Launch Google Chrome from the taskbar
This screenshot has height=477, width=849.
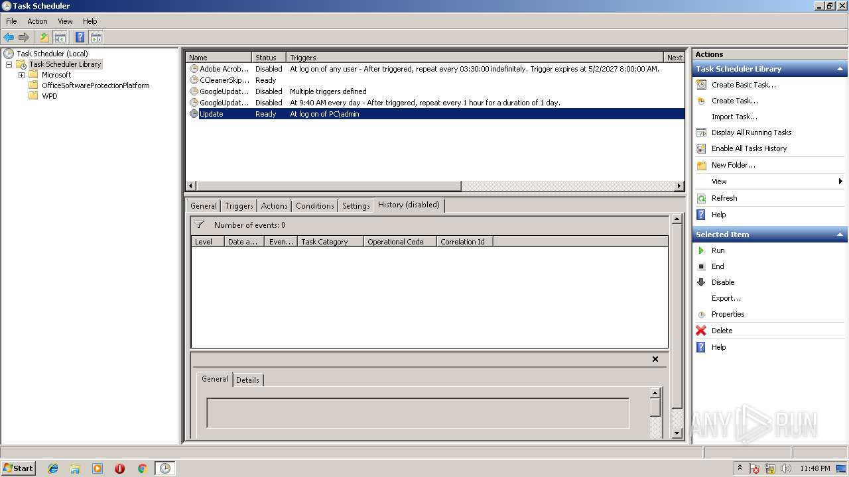click(x=142, y=468)
